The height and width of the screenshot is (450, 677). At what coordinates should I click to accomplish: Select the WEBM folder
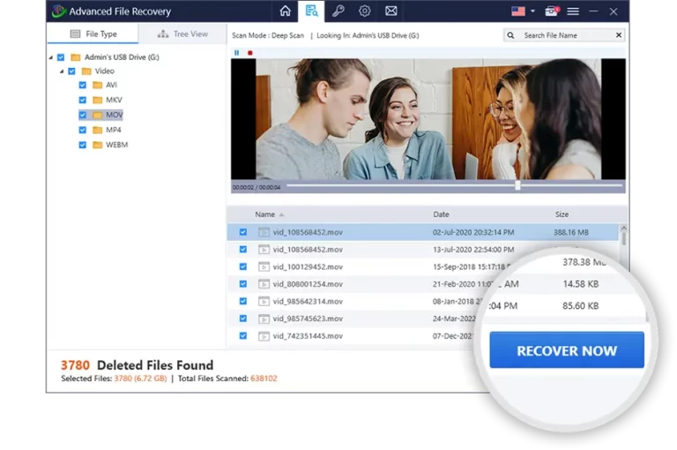pyautogui.click(x=117, y=145)
